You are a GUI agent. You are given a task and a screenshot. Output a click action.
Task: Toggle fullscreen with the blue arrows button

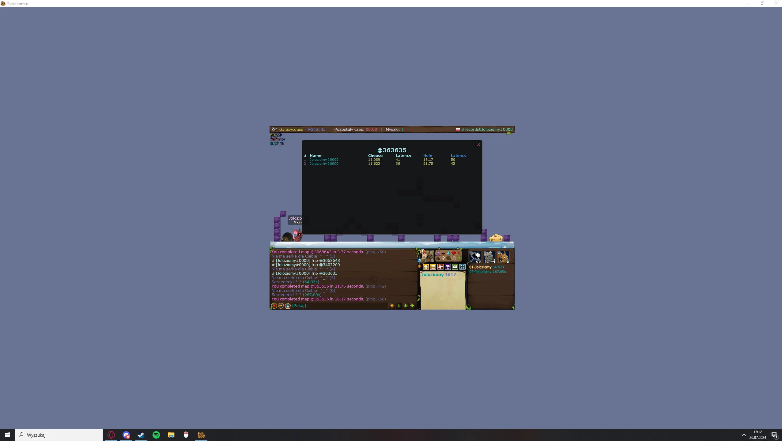click(463, 267)
